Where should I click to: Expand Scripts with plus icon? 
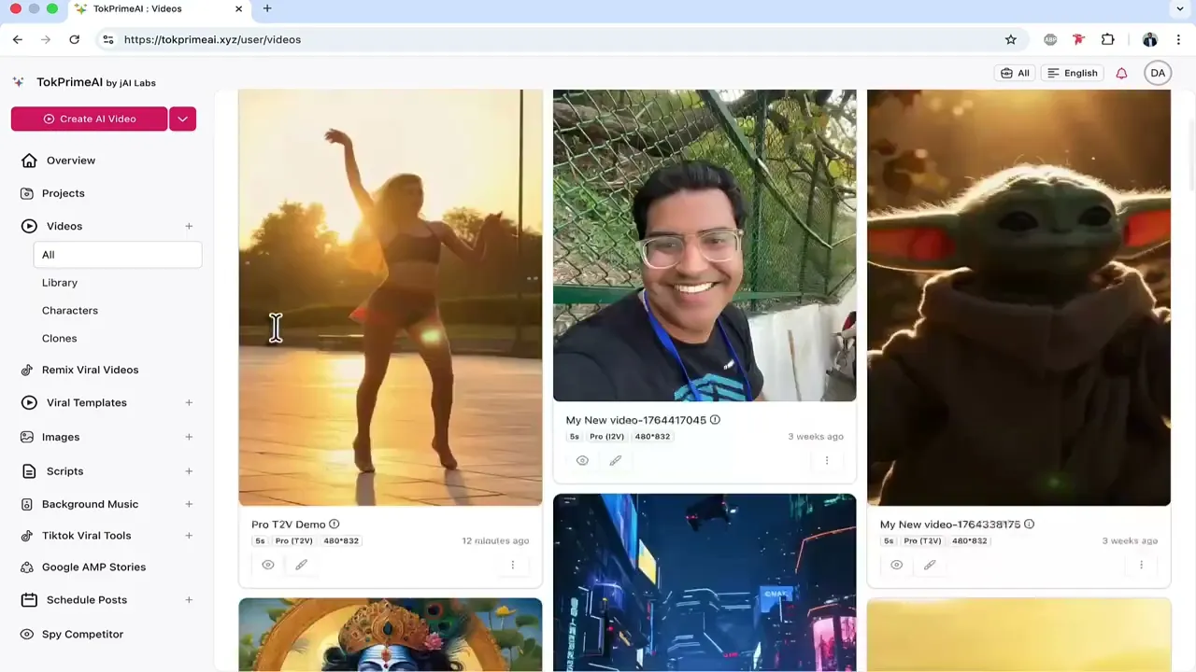[x=189, y=471]
